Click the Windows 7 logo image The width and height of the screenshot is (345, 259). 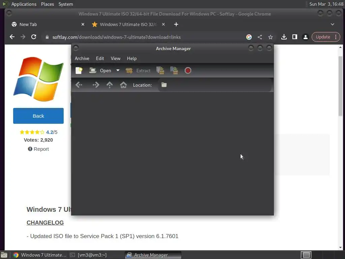38,79
